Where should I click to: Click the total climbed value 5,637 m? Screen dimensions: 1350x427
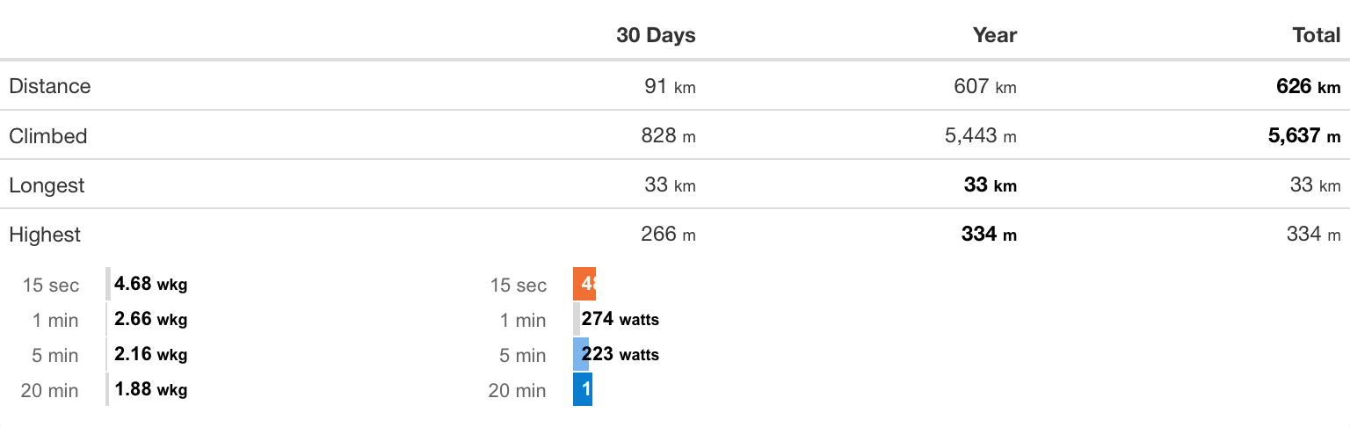tap(1304, 136)
